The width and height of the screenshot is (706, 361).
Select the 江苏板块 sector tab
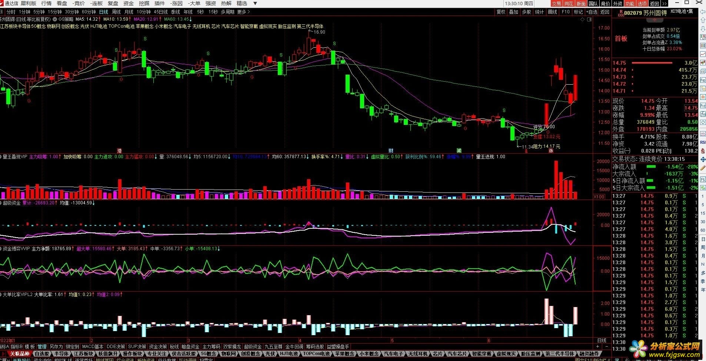pyautogui.click(x=83, y=354)
